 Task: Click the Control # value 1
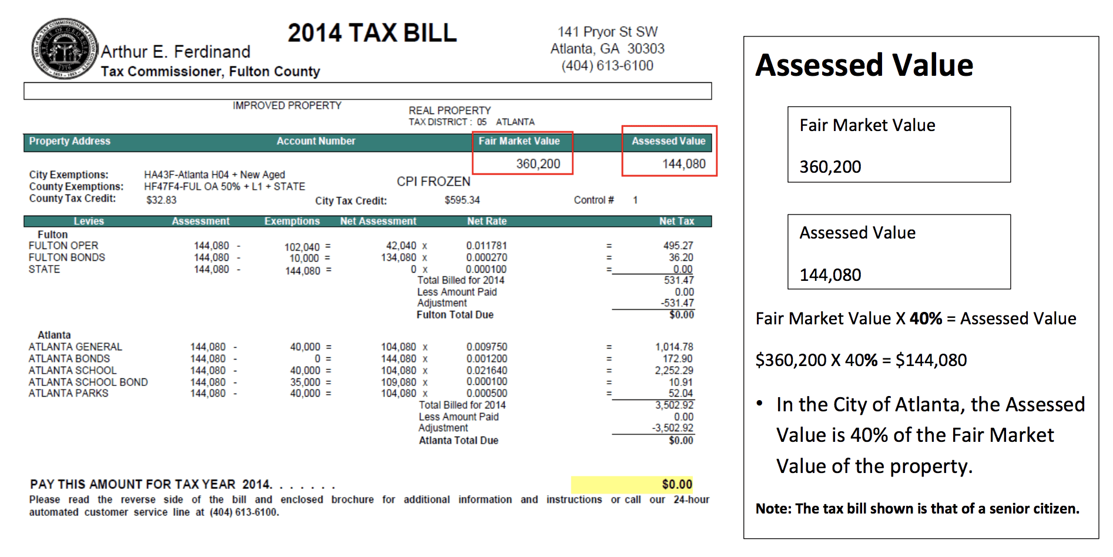coord(635,200)
